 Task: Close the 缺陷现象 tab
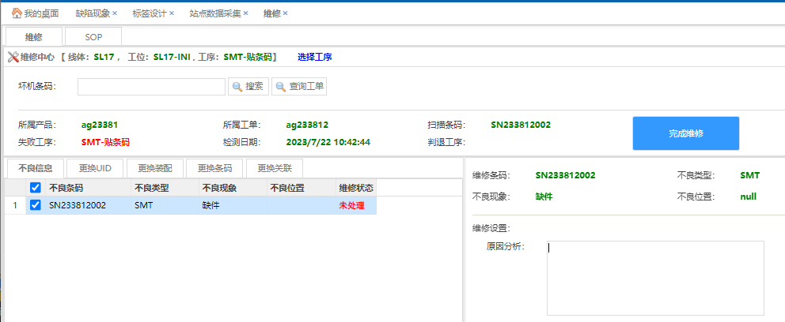tap(115, 13)
